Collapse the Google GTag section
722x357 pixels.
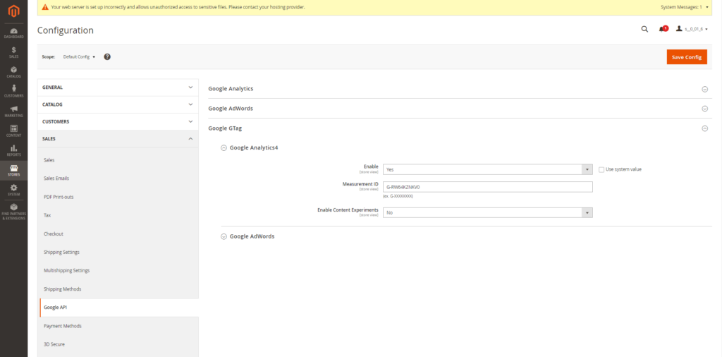click(x=460, y=128)
